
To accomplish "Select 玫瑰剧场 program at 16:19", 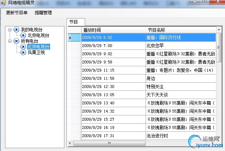I will click(181, 127).
